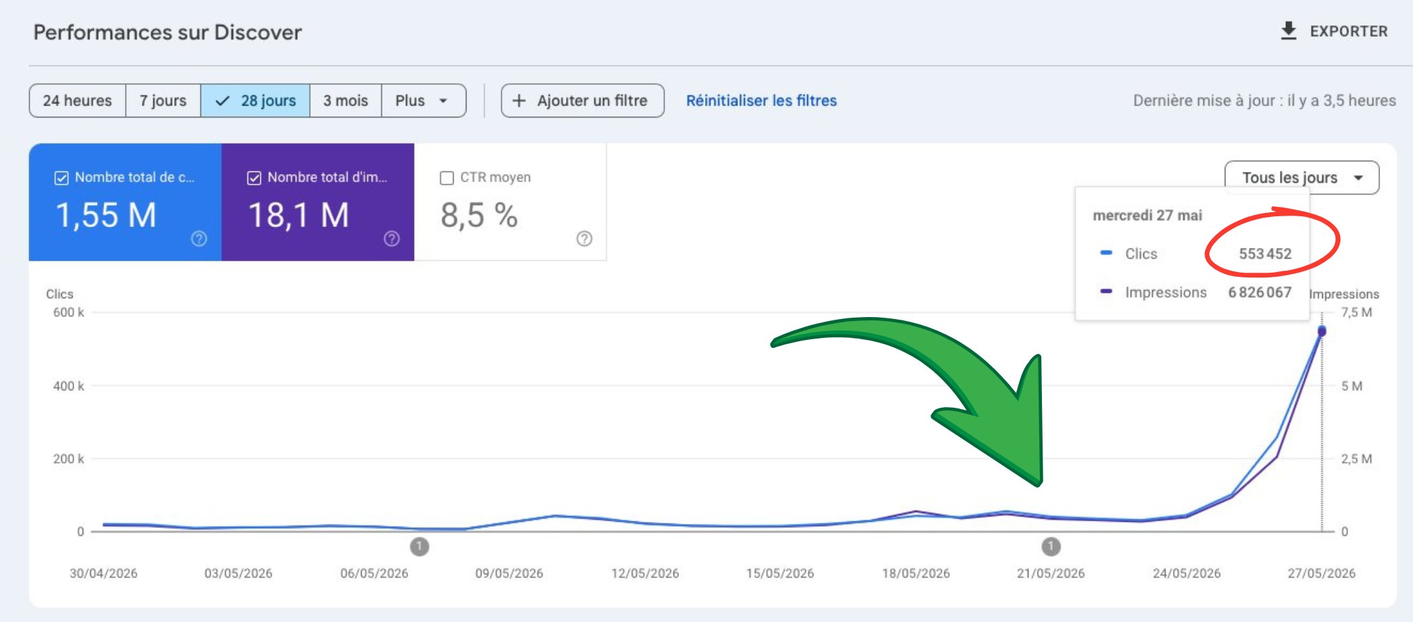Click the 600 k left axis label
The width and height of the screenshot is (1413, 622).
[69, 312]
